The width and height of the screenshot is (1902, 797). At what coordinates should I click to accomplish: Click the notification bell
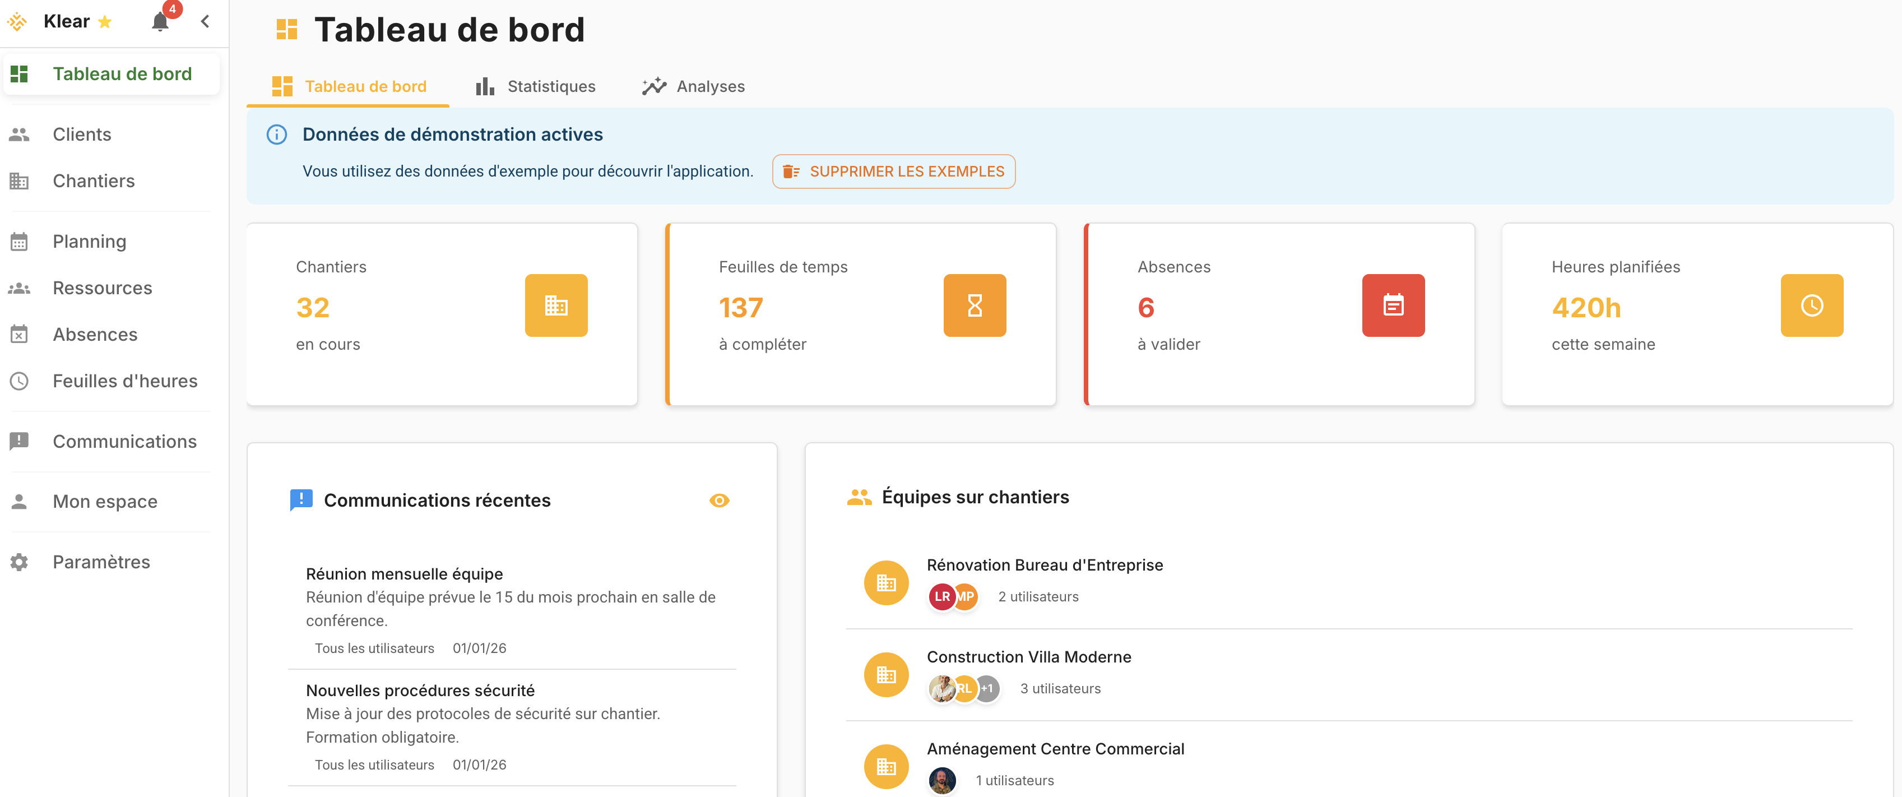pyautogui.click(x=160, y=21)
